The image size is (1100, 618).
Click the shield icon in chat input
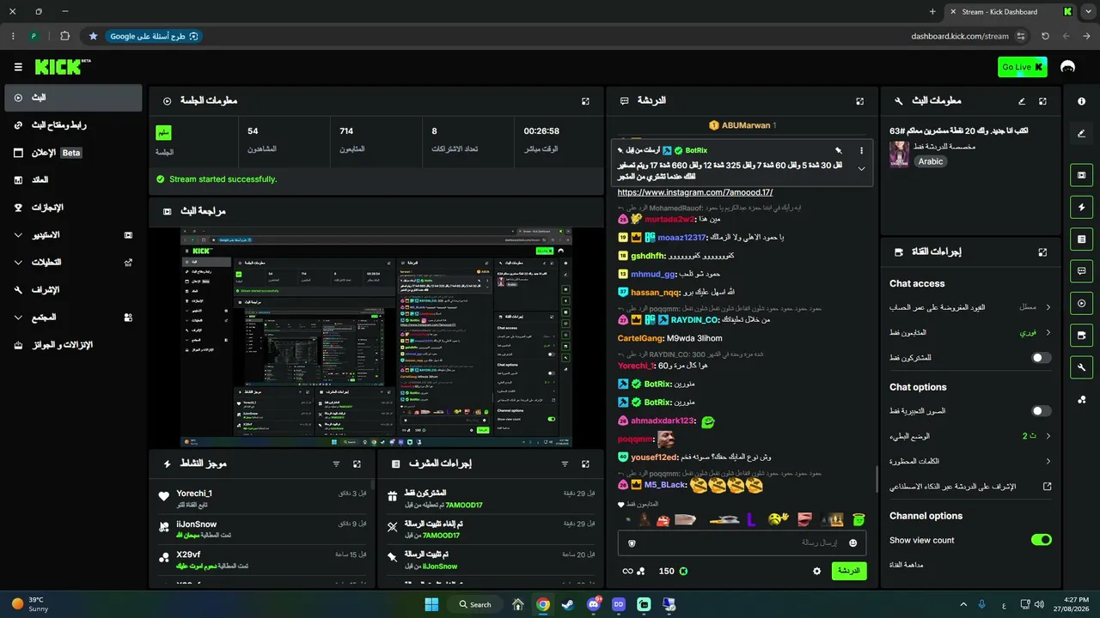(632, 542)
